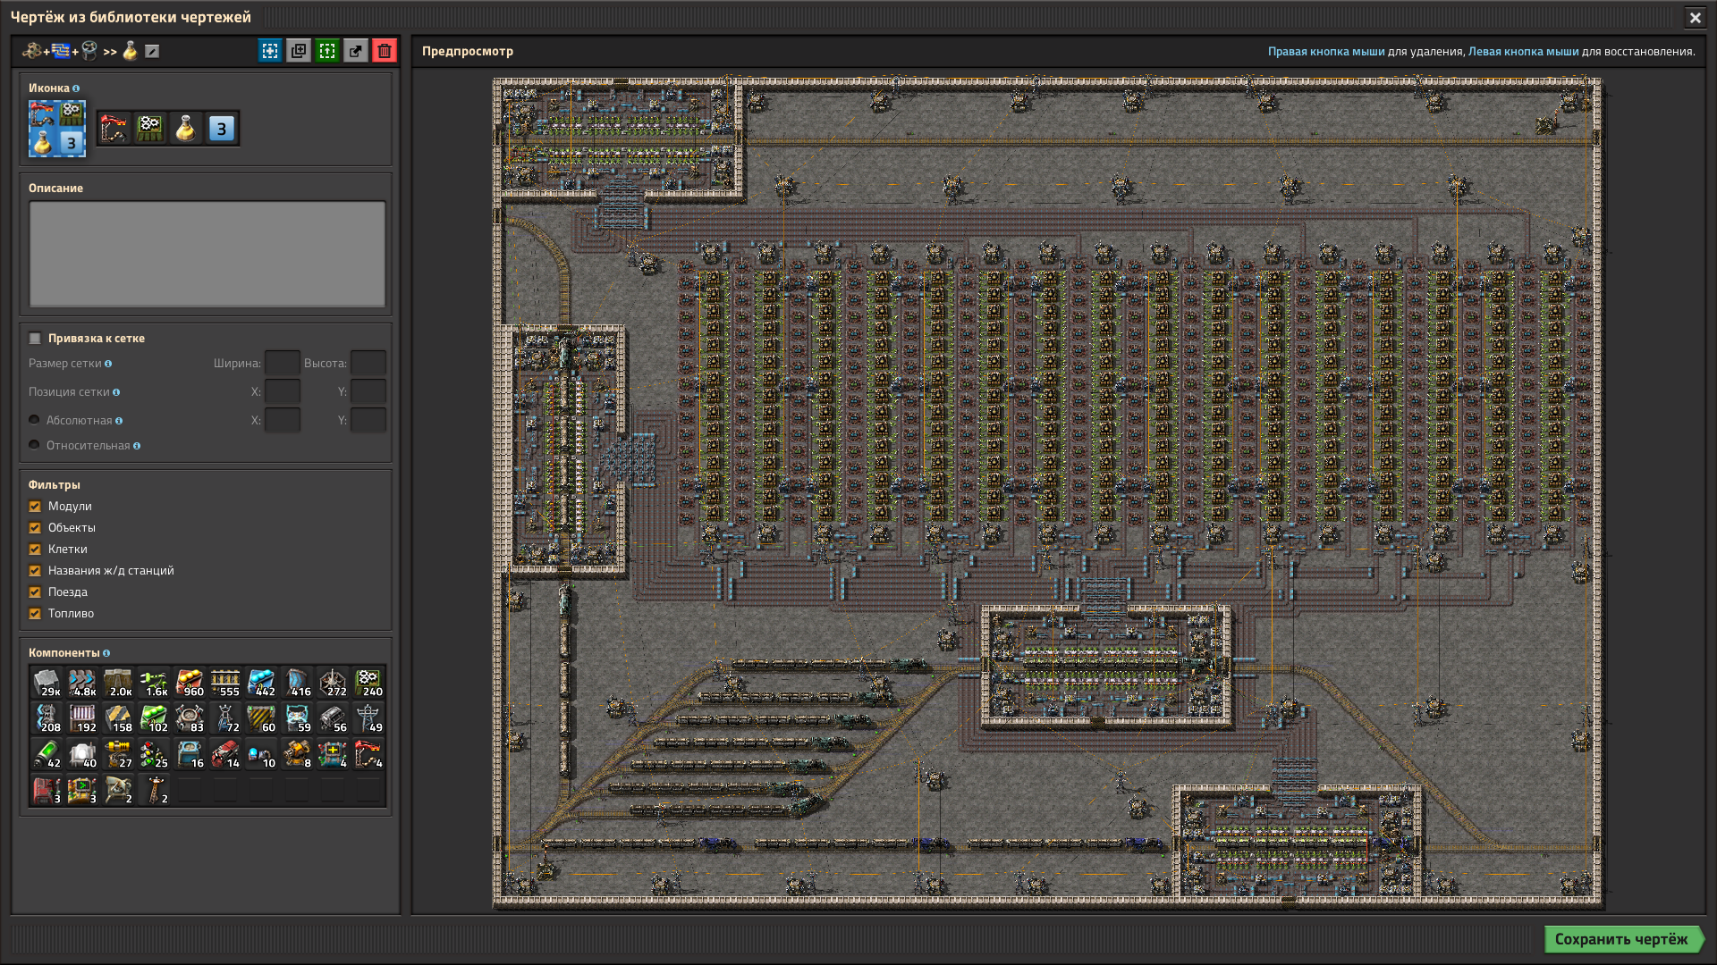Click the Фильтры section heading
Viewport: 1717px width, 965px height.
55,484
